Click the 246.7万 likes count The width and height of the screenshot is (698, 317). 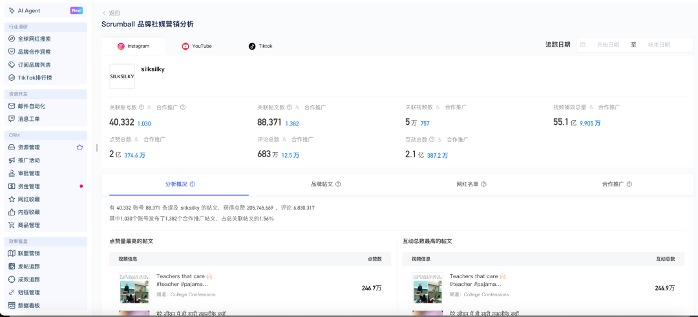(x=372, y=289)
